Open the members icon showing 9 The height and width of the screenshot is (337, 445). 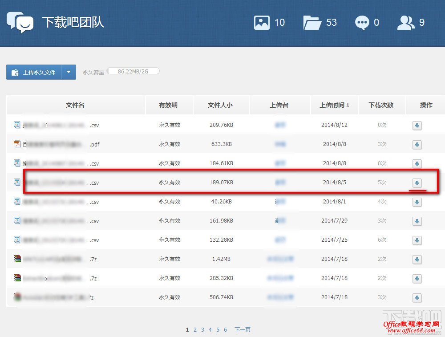[x=406, y=23]
